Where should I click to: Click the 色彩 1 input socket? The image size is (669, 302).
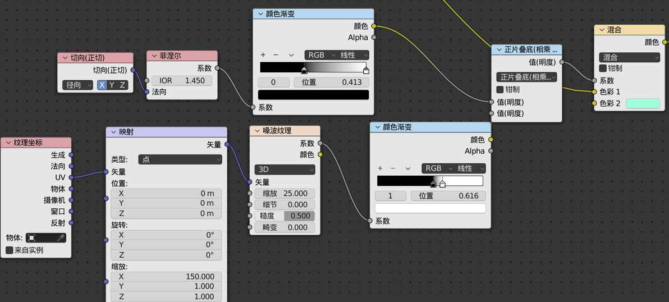594,91
